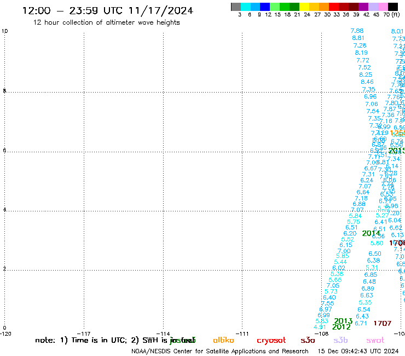Image resolution: width=405 pixels, height=356 pixels.
Task: Click the green track time label 2014
Action: tap(371, 233)
